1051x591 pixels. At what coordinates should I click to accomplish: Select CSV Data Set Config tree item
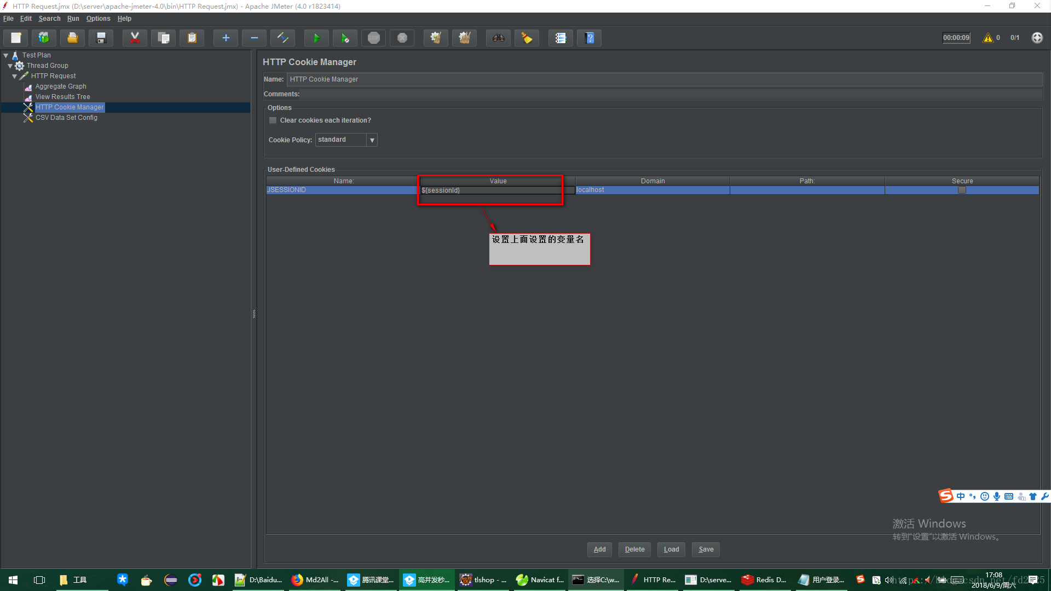click(x=66, y=117)
